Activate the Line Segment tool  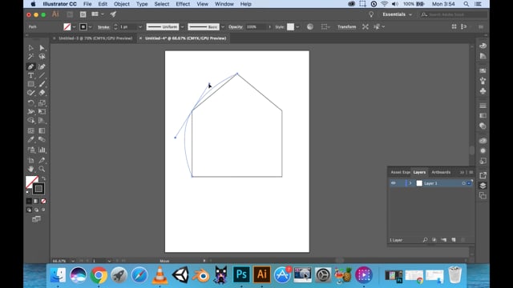pos(42,75)
